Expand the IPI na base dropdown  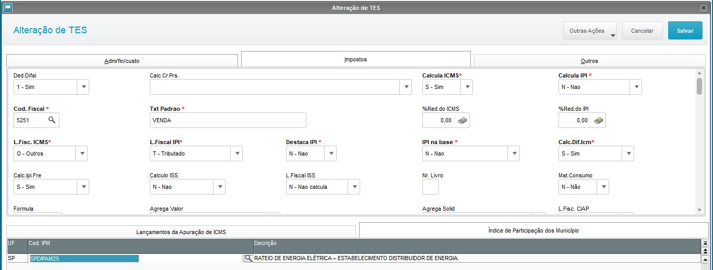pyautogui.click(x=514, y=153)
